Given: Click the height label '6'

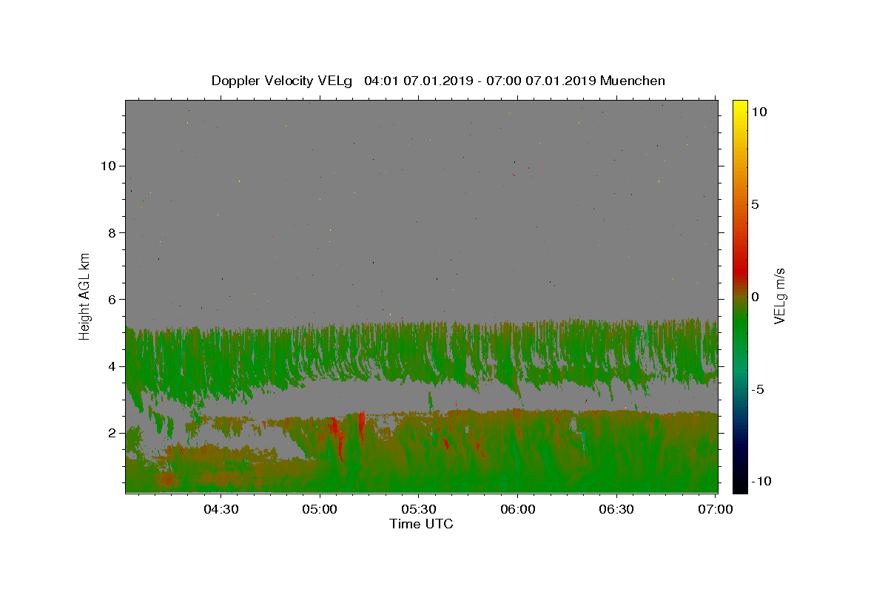Looking at the screenshot, I should coord(112,299).
